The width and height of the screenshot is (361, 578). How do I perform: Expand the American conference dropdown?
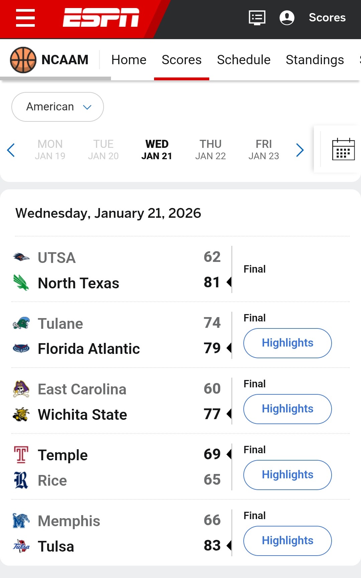coord(57,107)
